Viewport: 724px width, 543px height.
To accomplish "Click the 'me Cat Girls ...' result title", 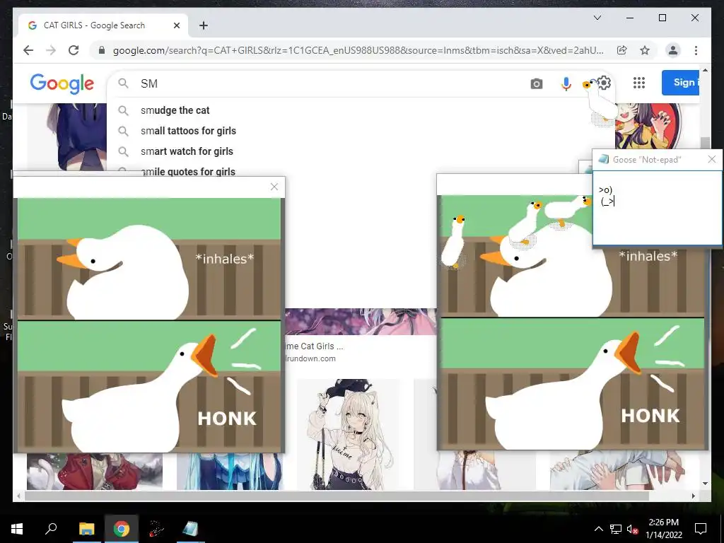I will (315, 346).
